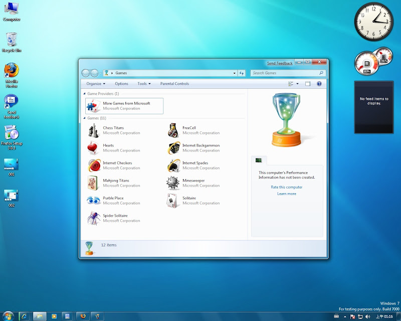Click the taskbar clock showing 01:16
The width and height of the screenshot is (401, 321).
coord(384,316)
